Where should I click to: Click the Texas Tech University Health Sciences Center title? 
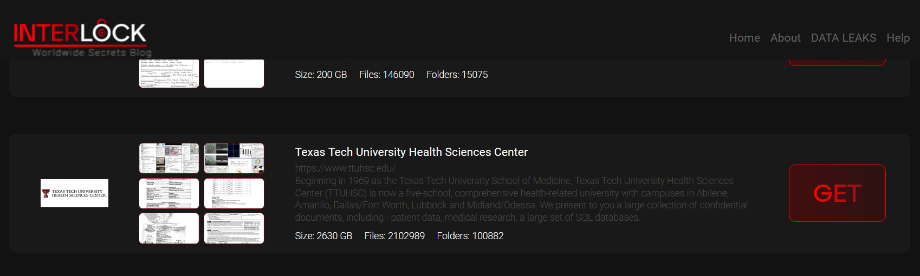[x=411, y=152]
